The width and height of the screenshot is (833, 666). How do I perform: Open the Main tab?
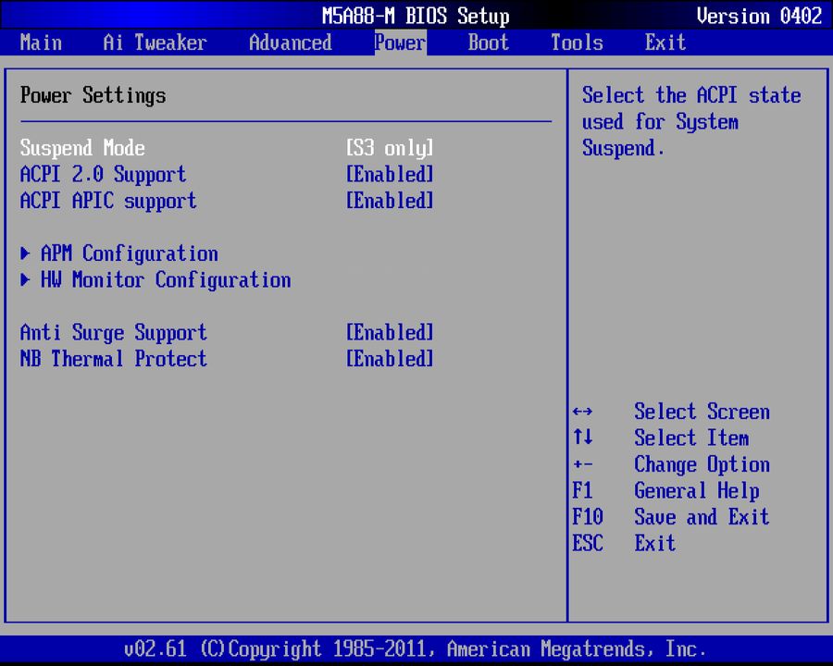(41, 43)
